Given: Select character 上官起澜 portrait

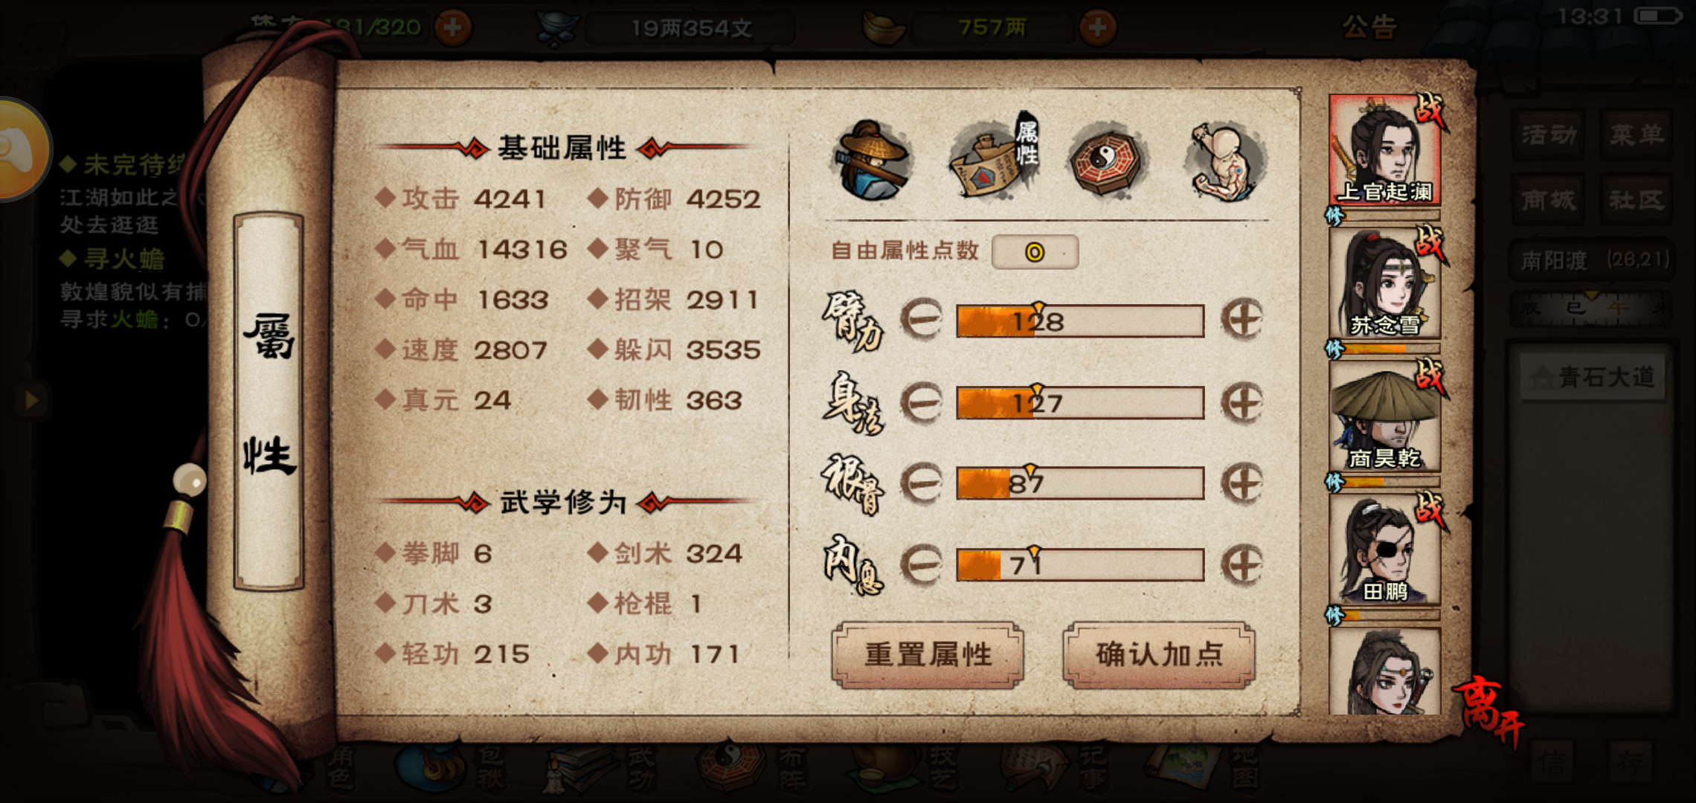Looking at the screenshot, I should pyautogui.click(x=1384, y=150).
